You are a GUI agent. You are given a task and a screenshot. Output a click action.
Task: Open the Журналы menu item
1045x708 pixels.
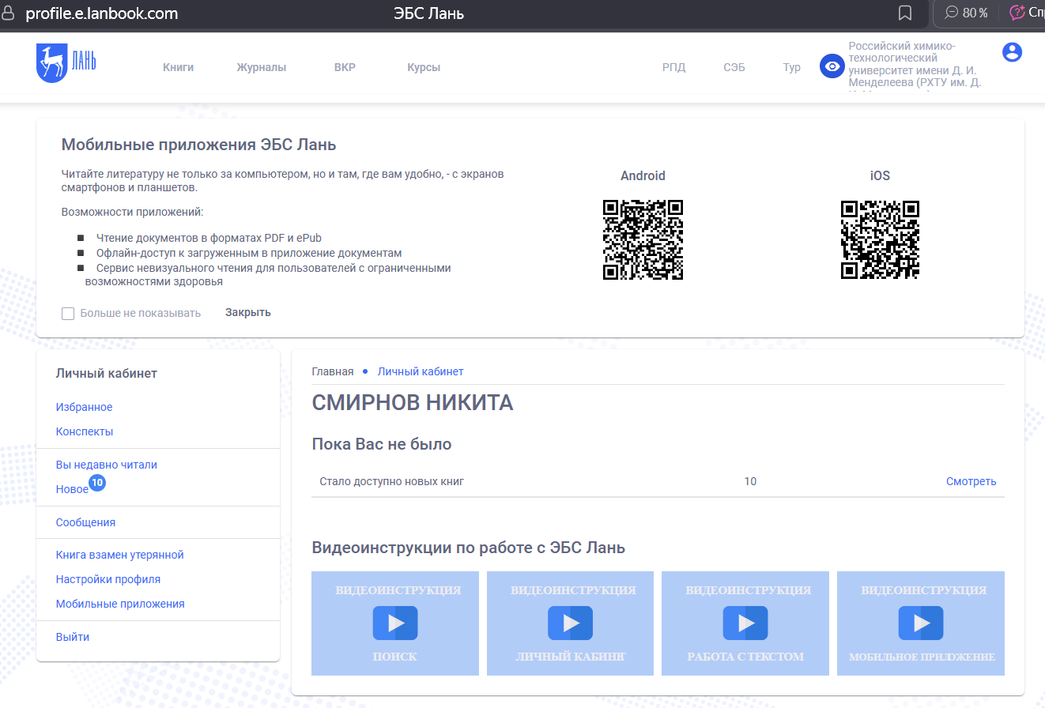click(x=261, y=67)
